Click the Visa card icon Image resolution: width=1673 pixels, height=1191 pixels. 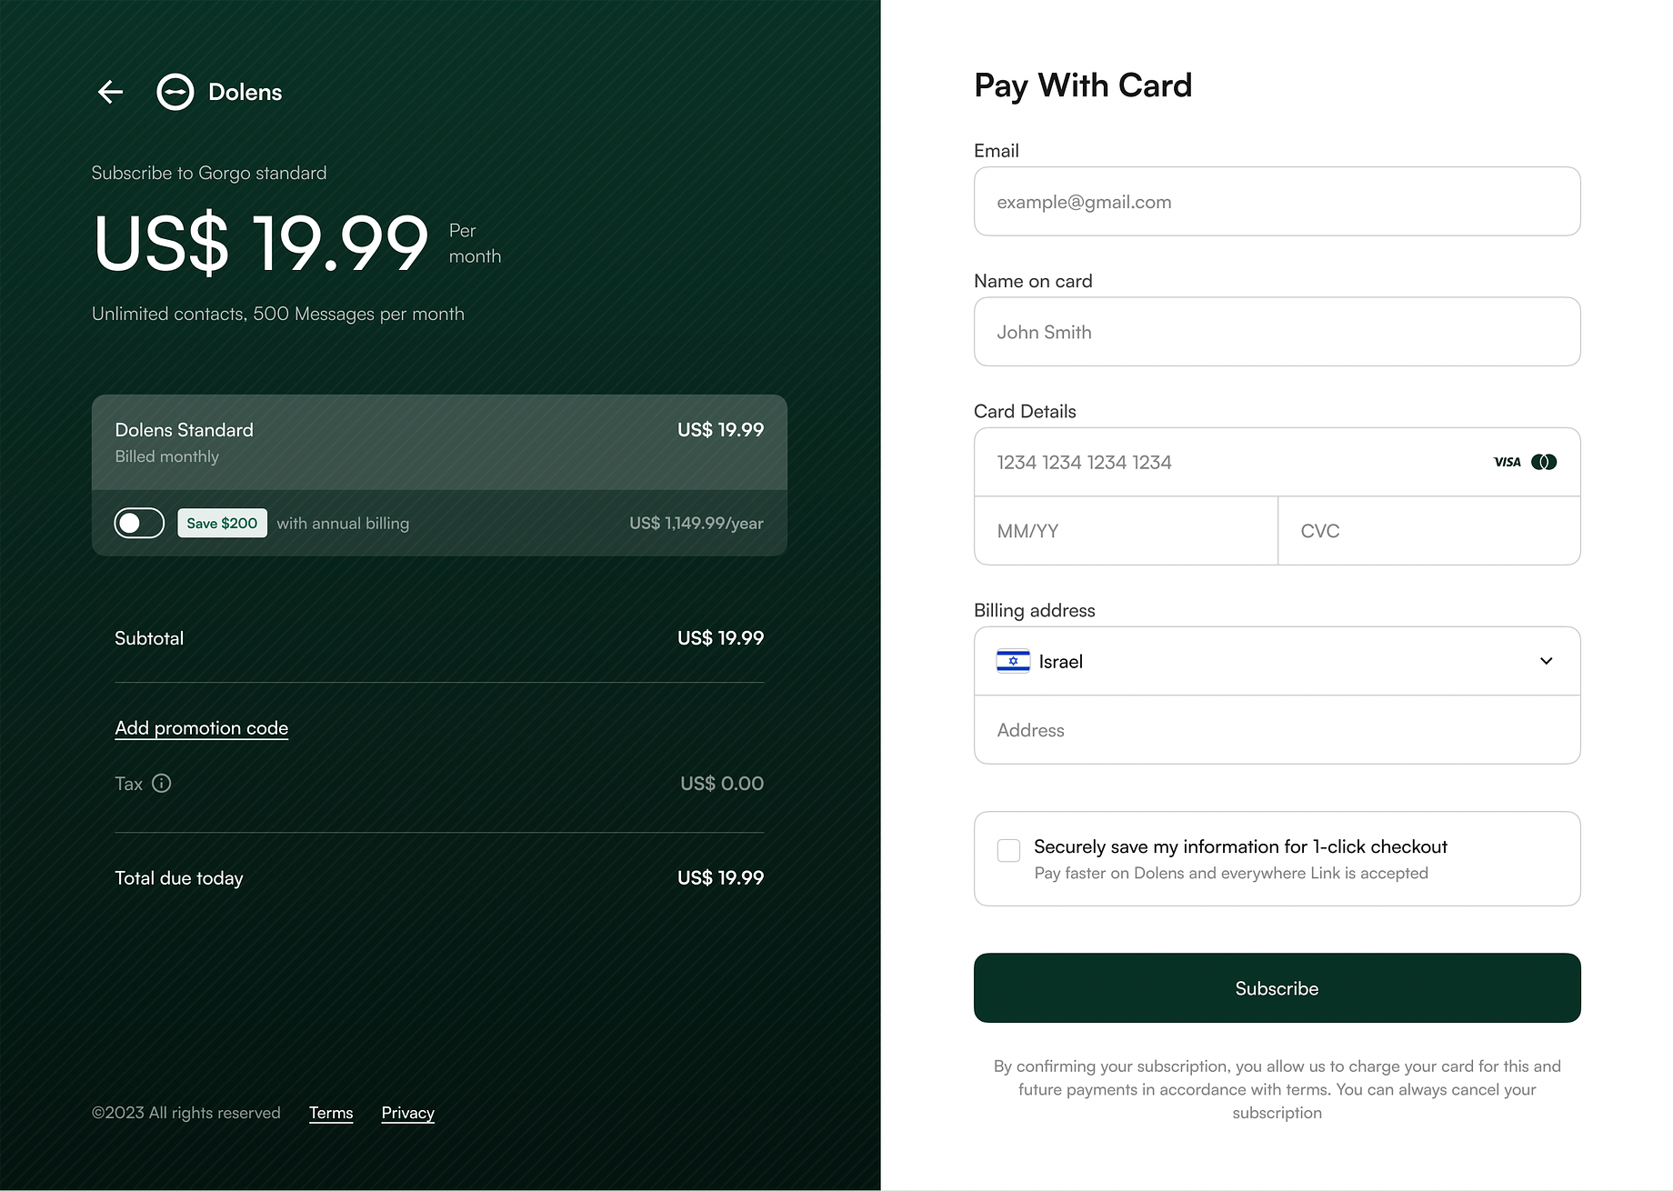[x=1507, y=462]
